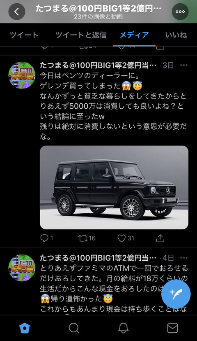Open the three-dot profile options menu
The height and width of the screenshot is (341, 197).
[x=180, y=12]
